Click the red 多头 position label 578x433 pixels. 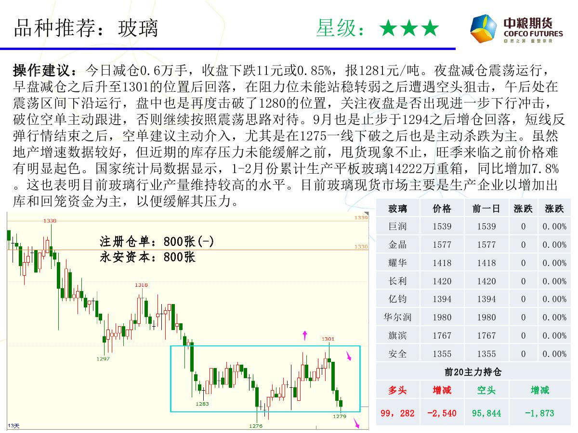(397, 390)
